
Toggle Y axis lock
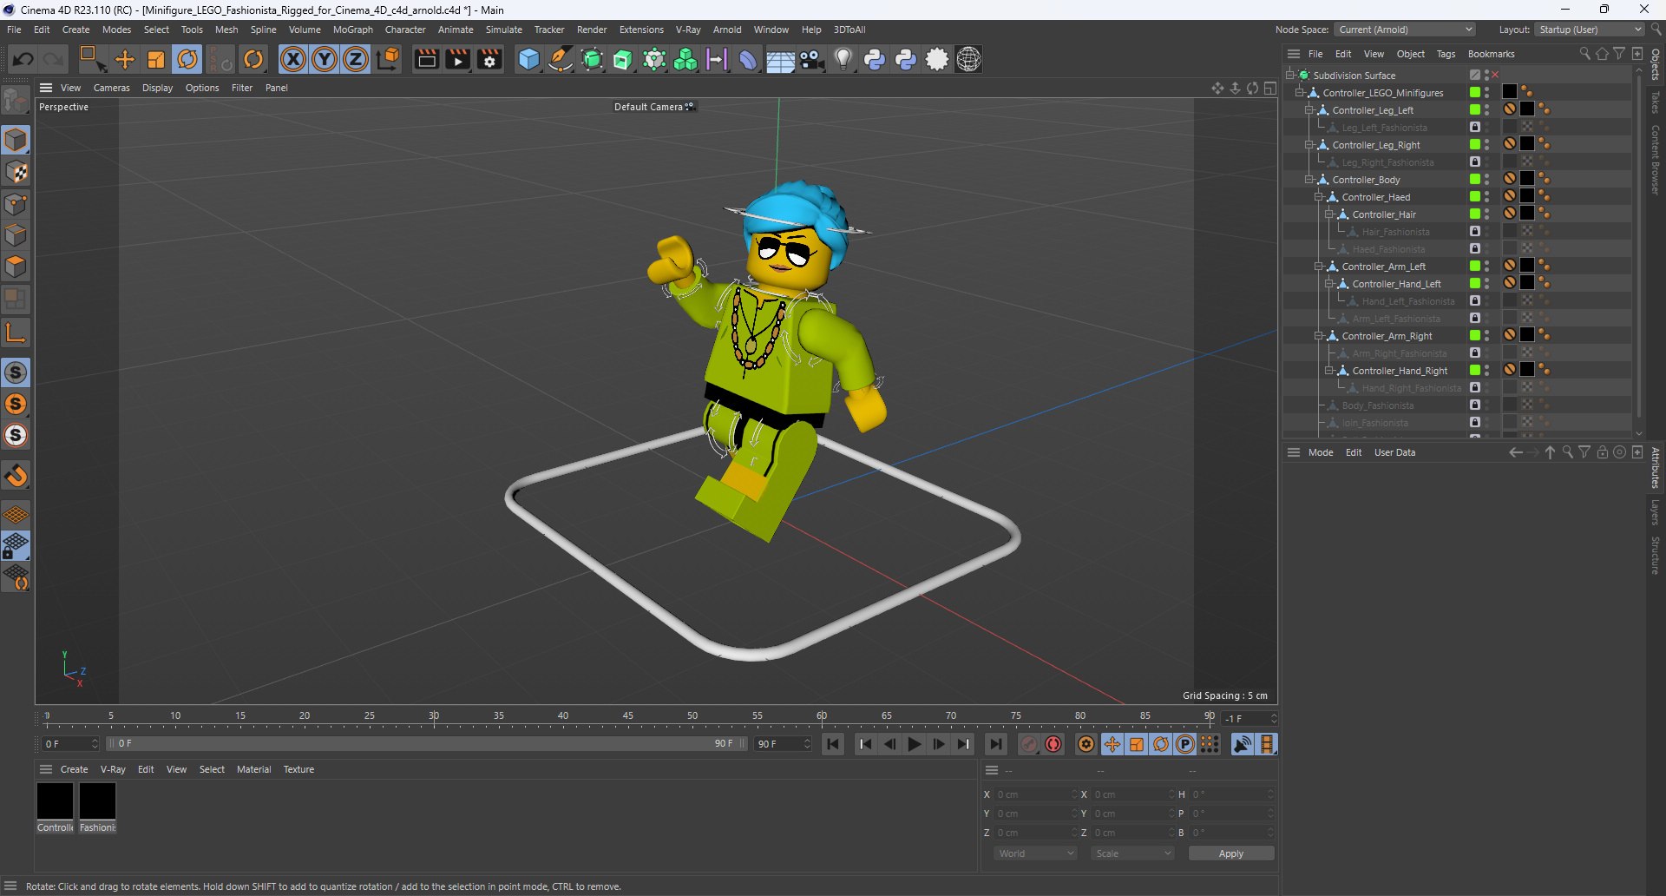(325, 59)
